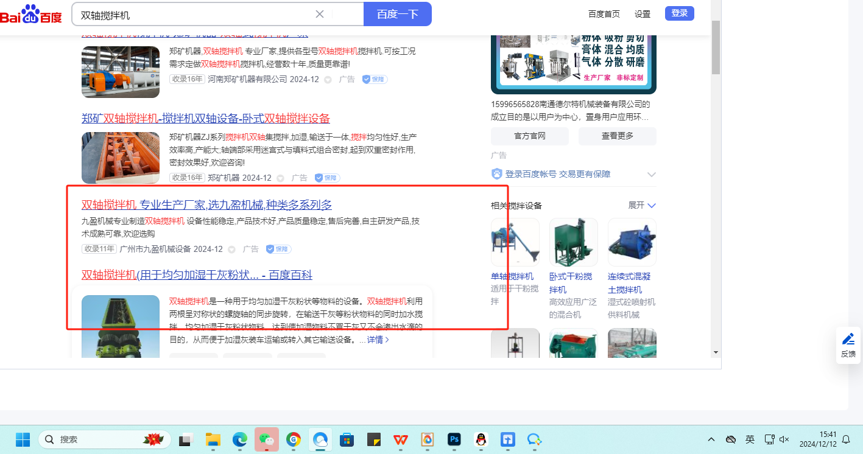Click the 保障 badge beside 郑矿机器 2024-12

coord(327,178)
